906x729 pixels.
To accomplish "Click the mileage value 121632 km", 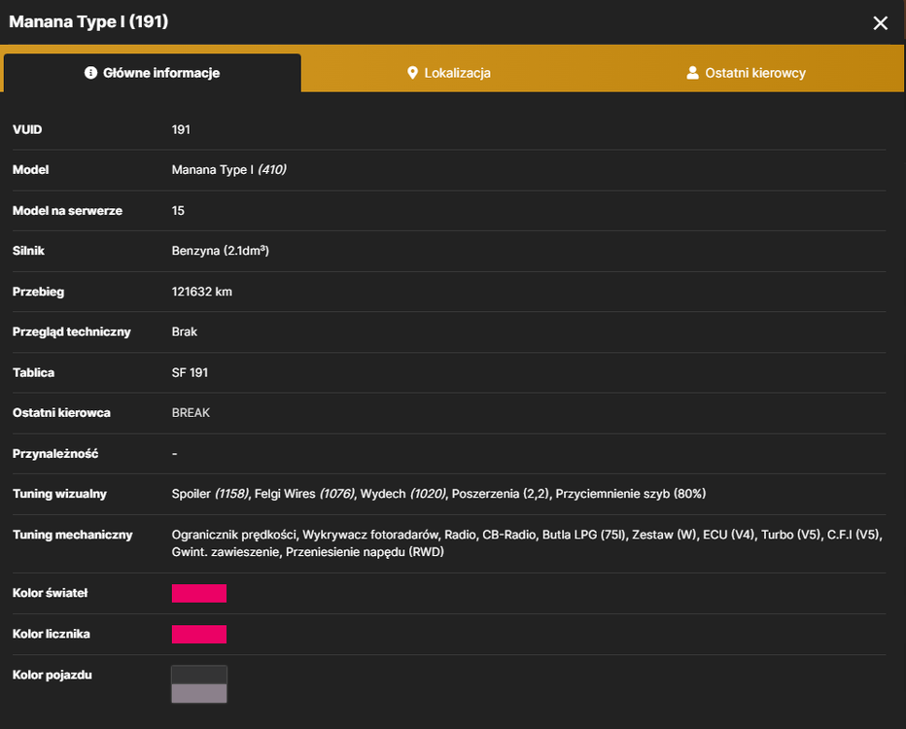I will [x=201, y=292].
